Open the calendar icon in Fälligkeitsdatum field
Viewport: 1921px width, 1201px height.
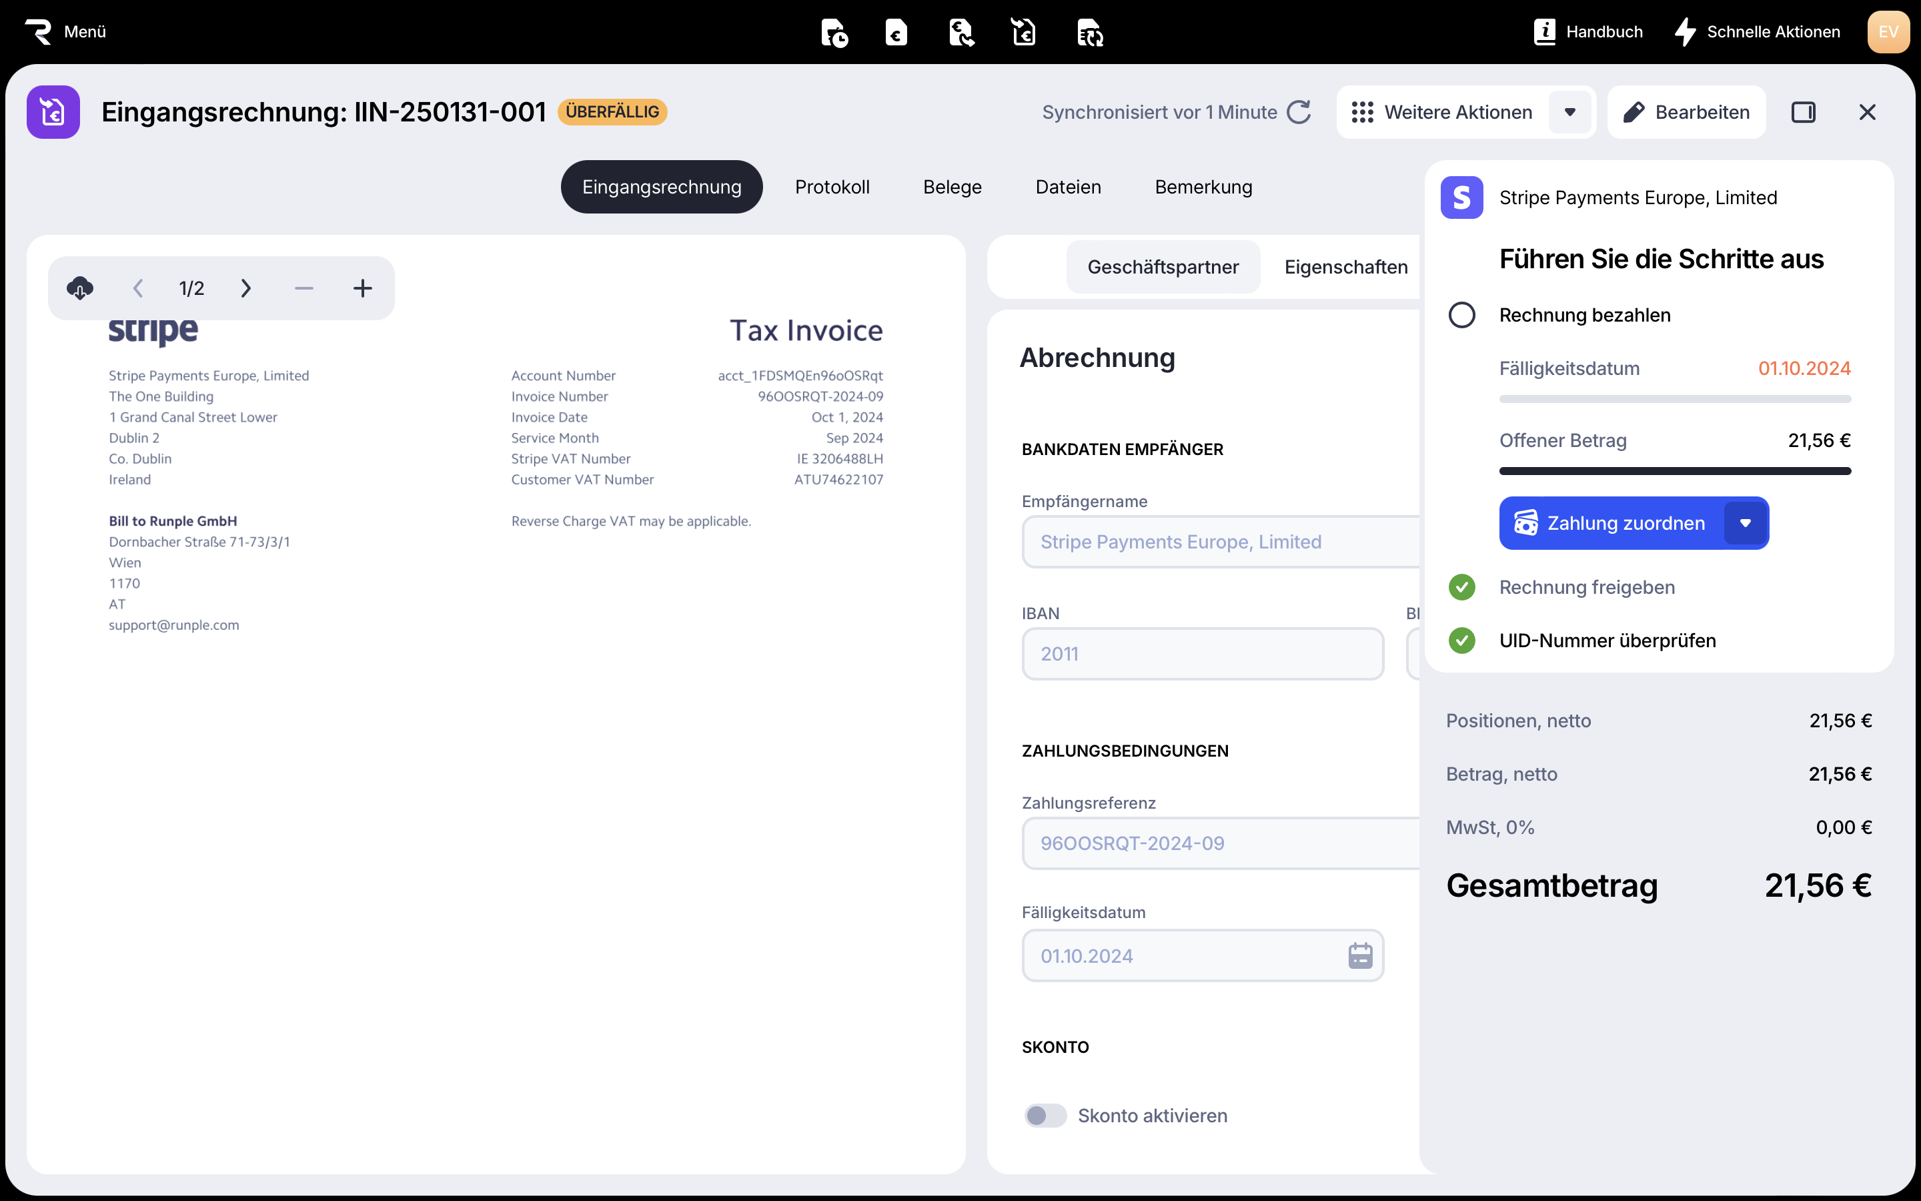pyautogui.click(x=1360, y=955)
